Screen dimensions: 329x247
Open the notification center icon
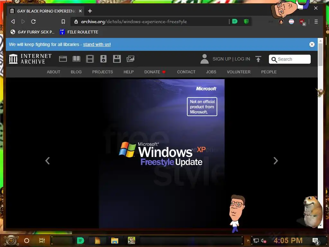[316, 241]
